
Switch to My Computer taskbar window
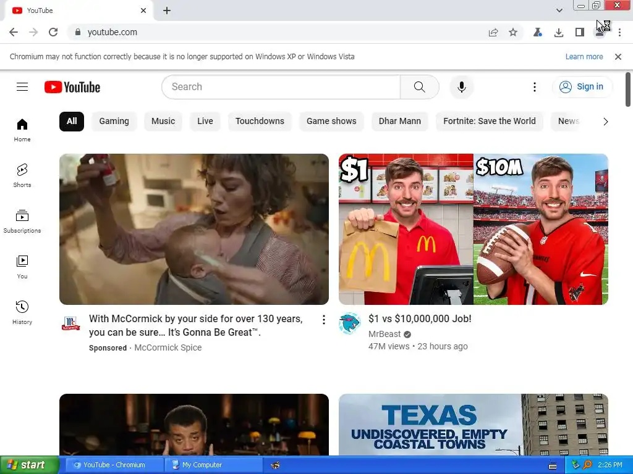213,465
